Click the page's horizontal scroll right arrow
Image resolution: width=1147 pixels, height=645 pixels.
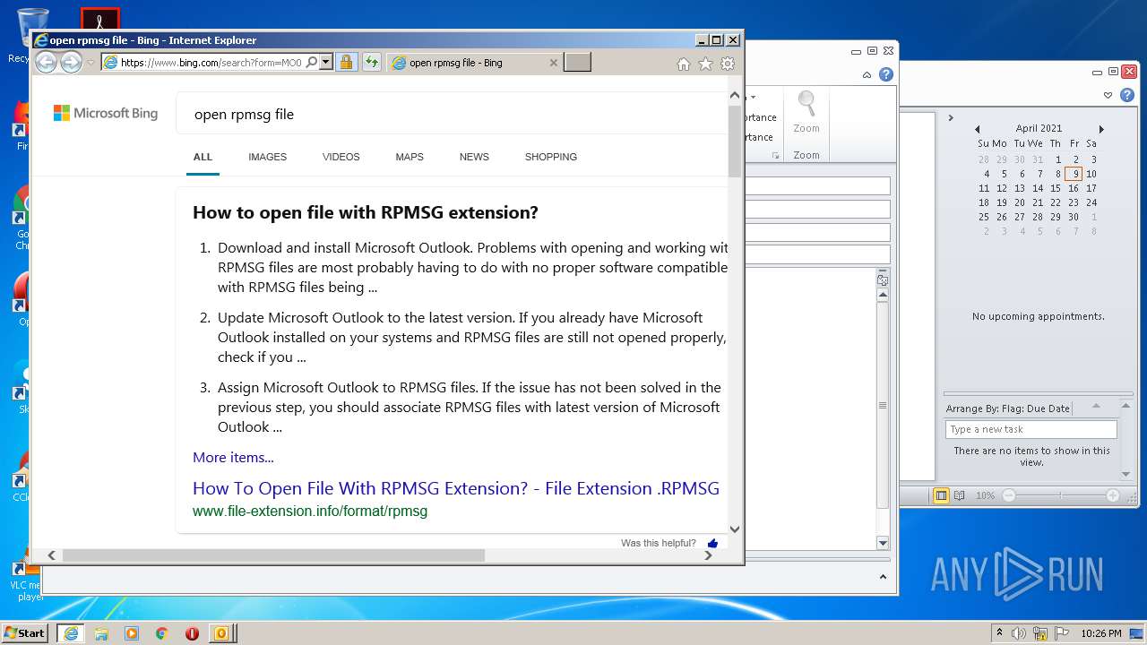tap(708, 555)
